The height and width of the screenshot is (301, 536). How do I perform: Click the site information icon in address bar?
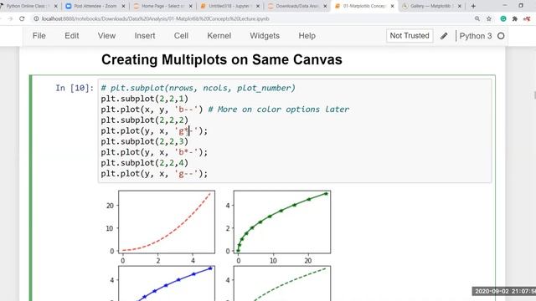click(x=36, y=18)
